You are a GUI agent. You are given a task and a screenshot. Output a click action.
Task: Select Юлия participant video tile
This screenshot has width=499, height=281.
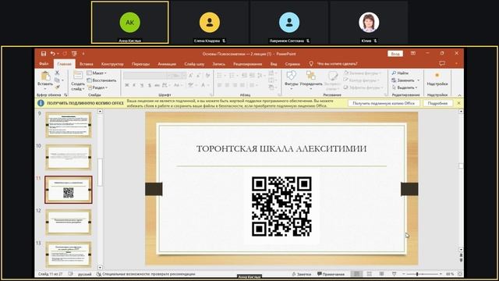click(369, 23)
